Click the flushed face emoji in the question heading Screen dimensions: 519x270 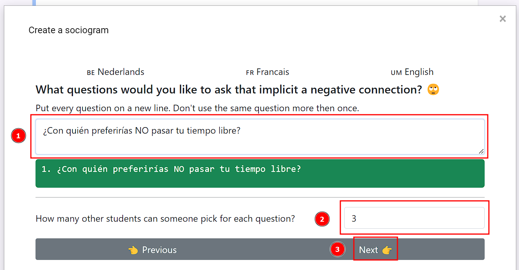pyautogui.click(x=433, y=89)
